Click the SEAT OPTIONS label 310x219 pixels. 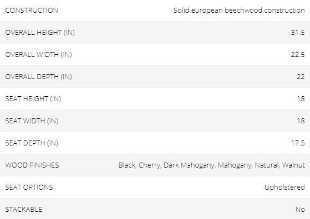[29, 187]
